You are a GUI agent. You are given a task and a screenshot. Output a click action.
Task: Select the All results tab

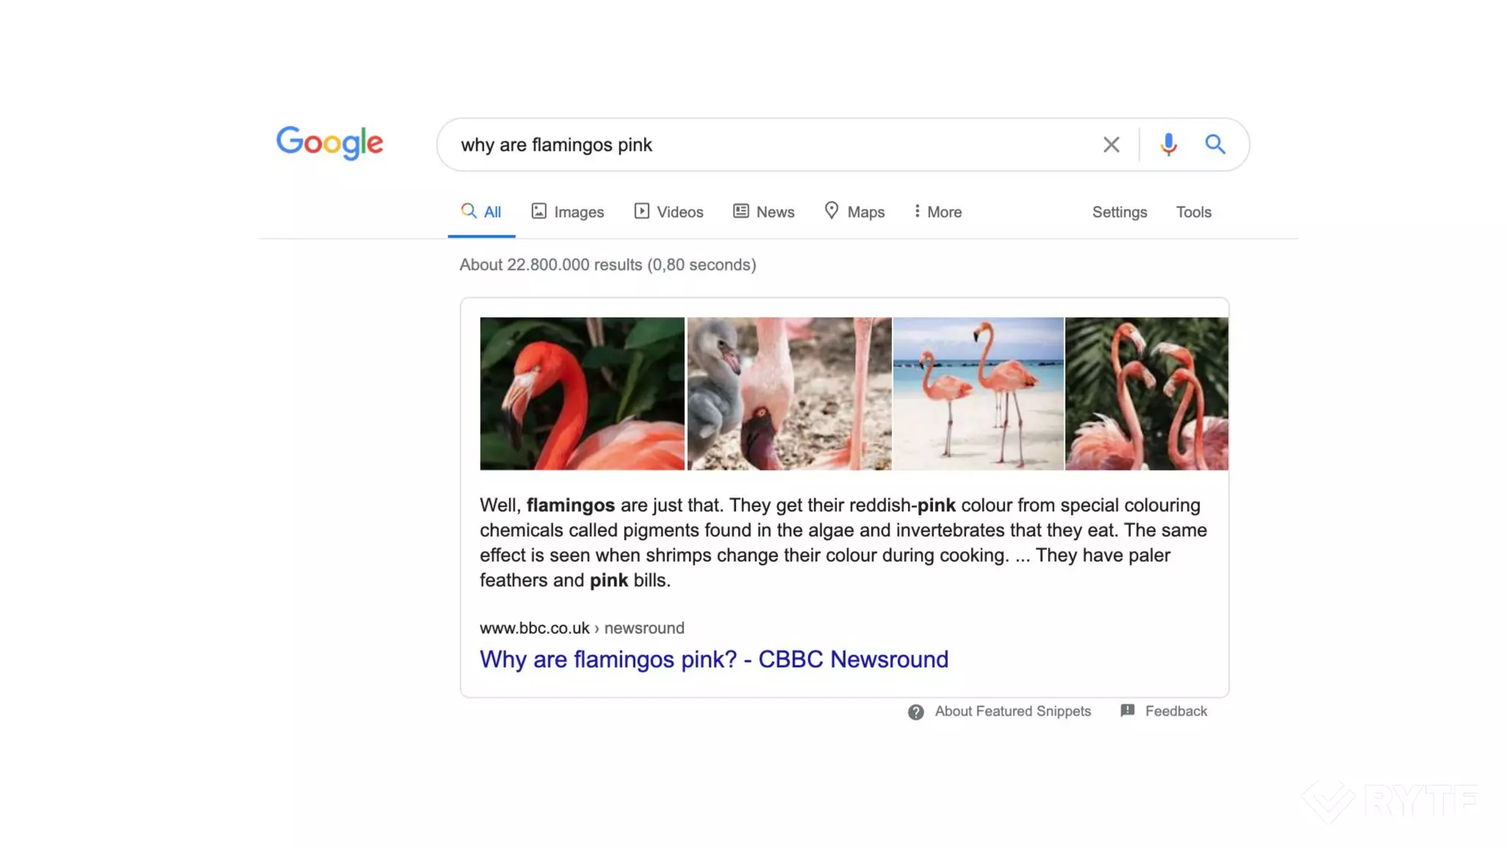pos(481,212)
